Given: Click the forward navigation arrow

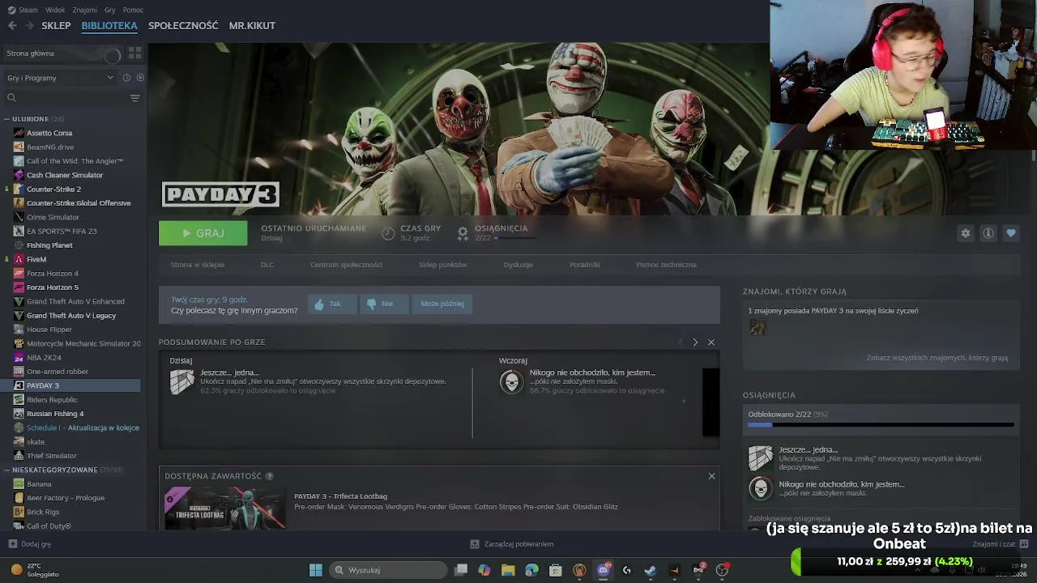Looking at the screenshot, I should pos(29,26).
